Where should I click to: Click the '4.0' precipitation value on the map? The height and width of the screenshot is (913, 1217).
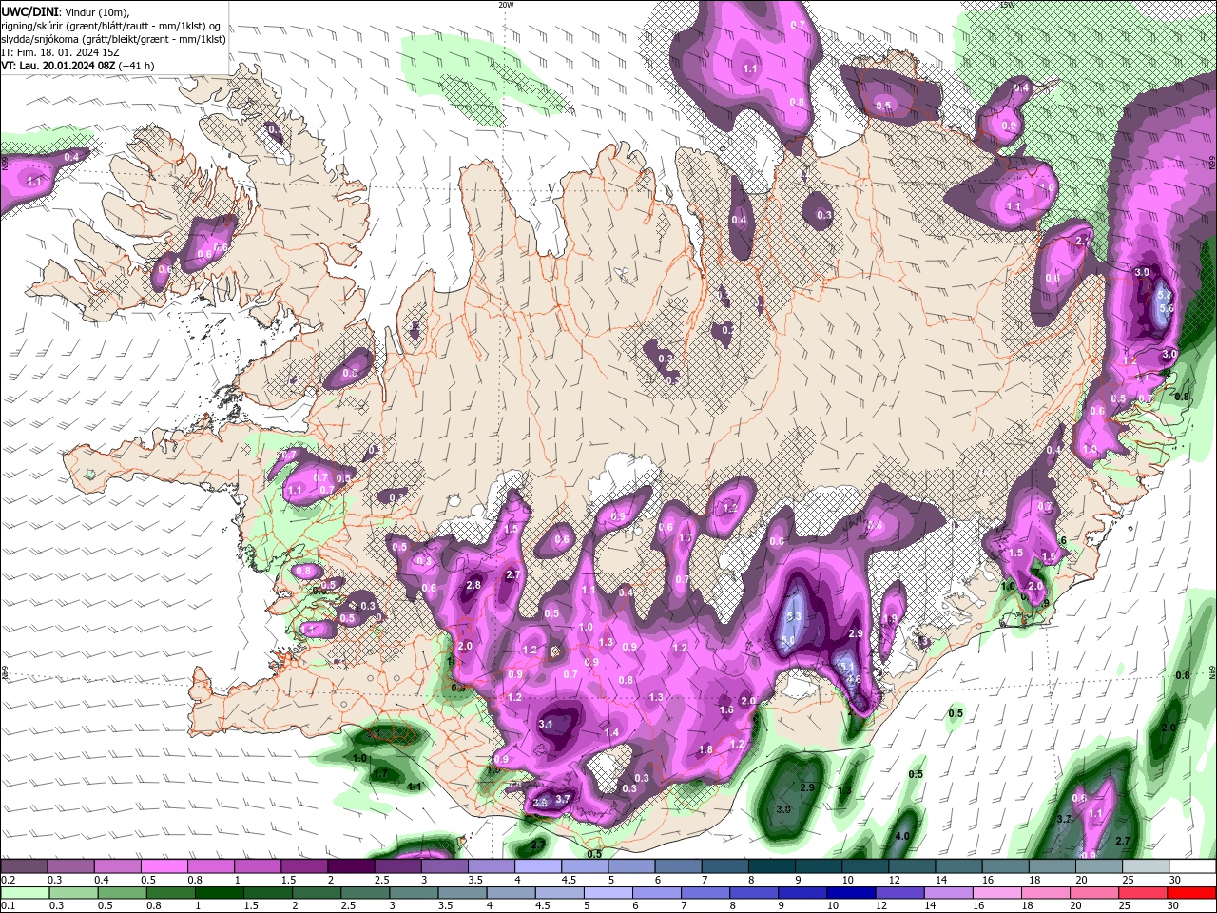(903, 836)
